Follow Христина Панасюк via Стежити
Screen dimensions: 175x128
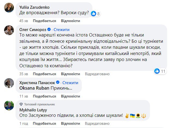coord(70,83)
